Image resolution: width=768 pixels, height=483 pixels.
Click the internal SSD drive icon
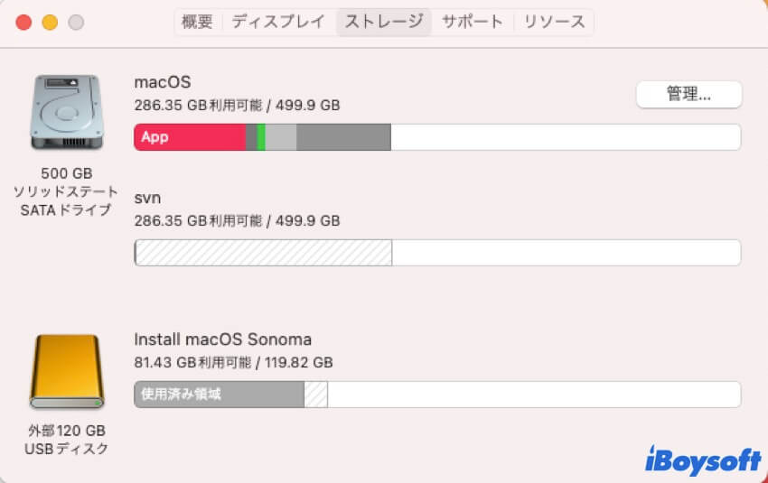(x=67, y=112)
